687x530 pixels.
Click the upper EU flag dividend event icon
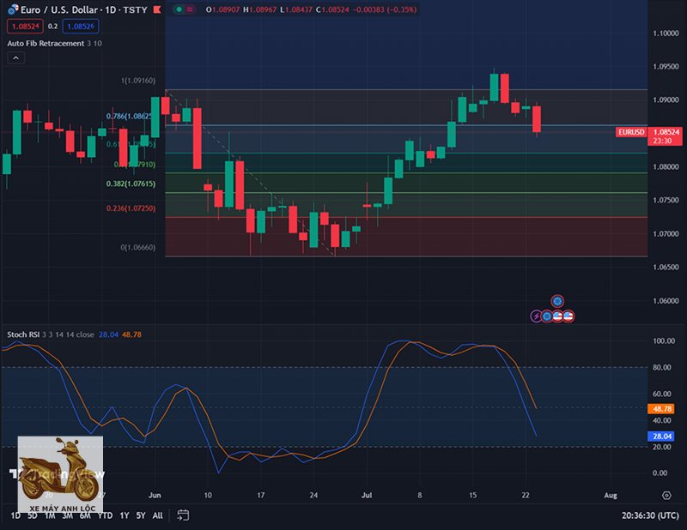tap(557, 301)
